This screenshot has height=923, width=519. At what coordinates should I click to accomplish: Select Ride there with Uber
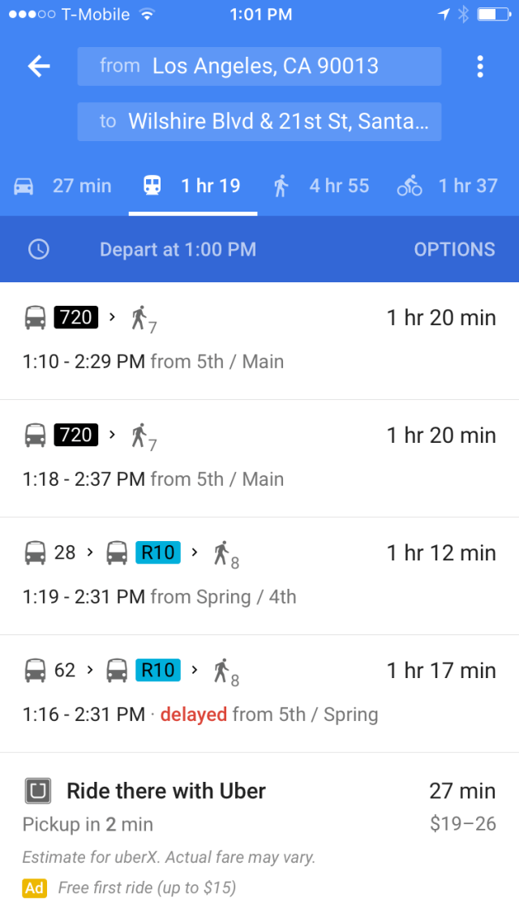pyautogui.click(x=166, y=791)
